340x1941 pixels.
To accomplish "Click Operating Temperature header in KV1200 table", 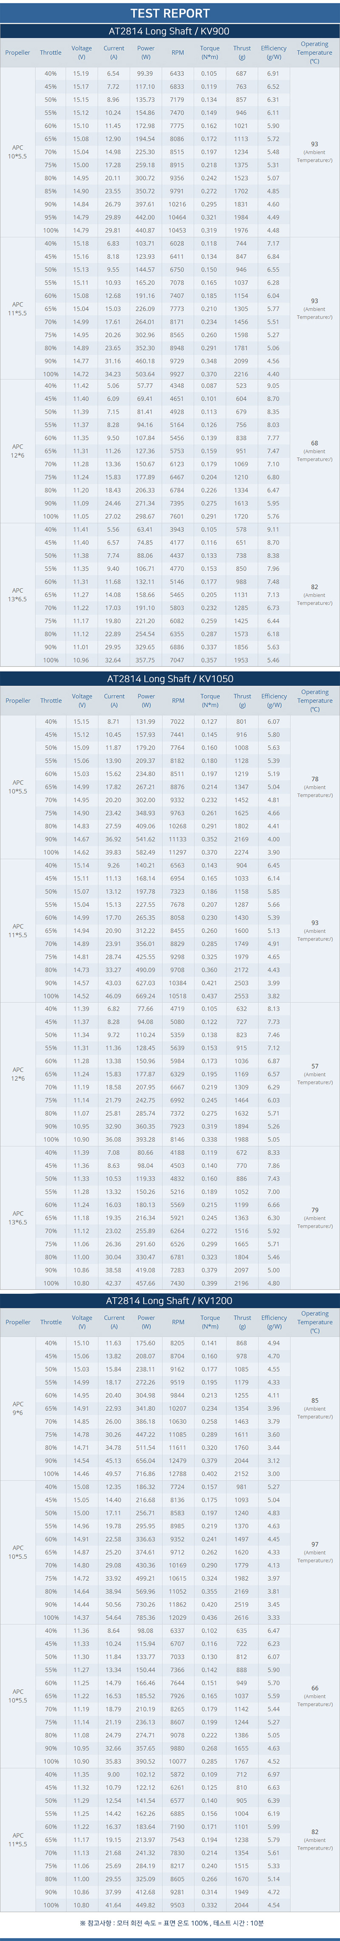I will (314, 1322).
